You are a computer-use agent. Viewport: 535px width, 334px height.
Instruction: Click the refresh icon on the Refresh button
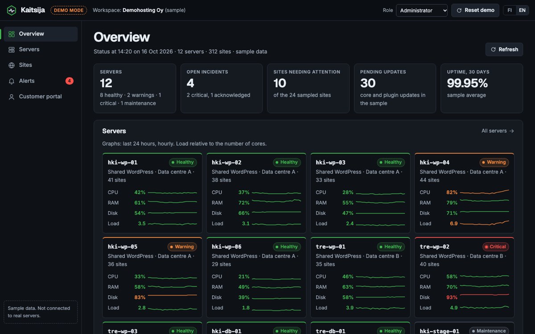point(493,49)
